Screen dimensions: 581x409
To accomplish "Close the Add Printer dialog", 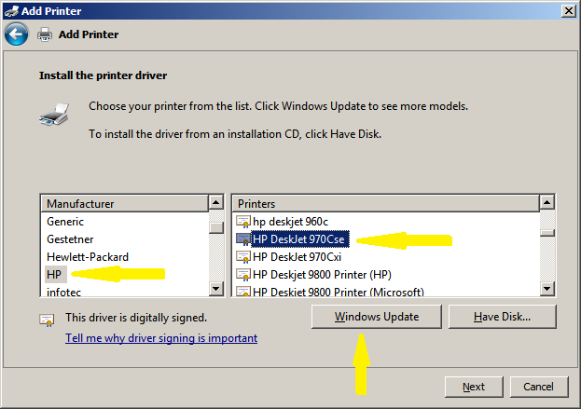I will pos(568,11).
